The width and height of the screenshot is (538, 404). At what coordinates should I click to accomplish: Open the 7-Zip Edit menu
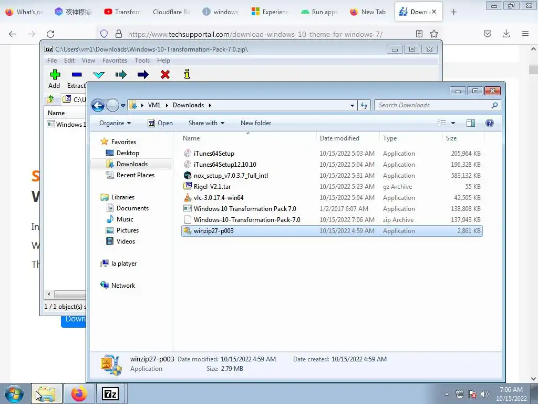click(69, 60)
